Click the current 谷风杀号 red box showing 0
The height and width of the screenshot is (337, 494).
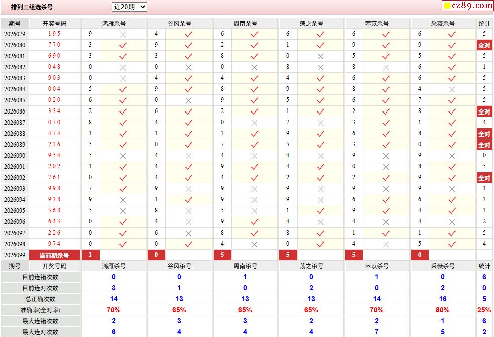click(156, 255)
